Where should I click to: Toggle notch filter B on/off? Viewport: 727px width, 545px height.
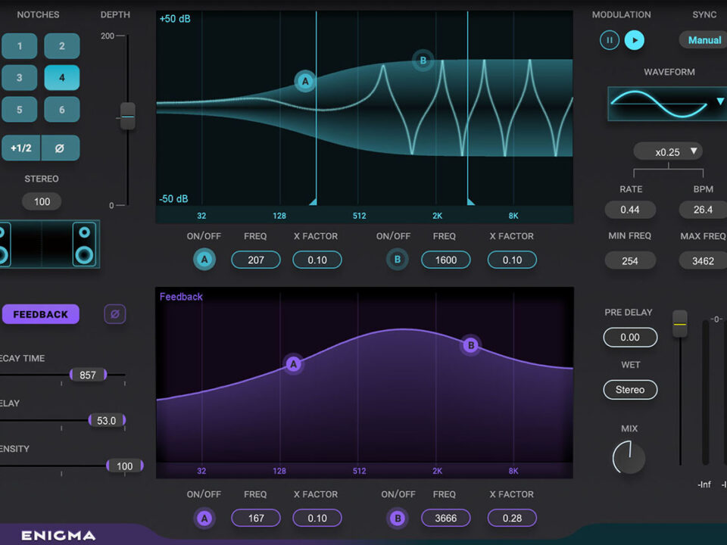coord(396,260)
